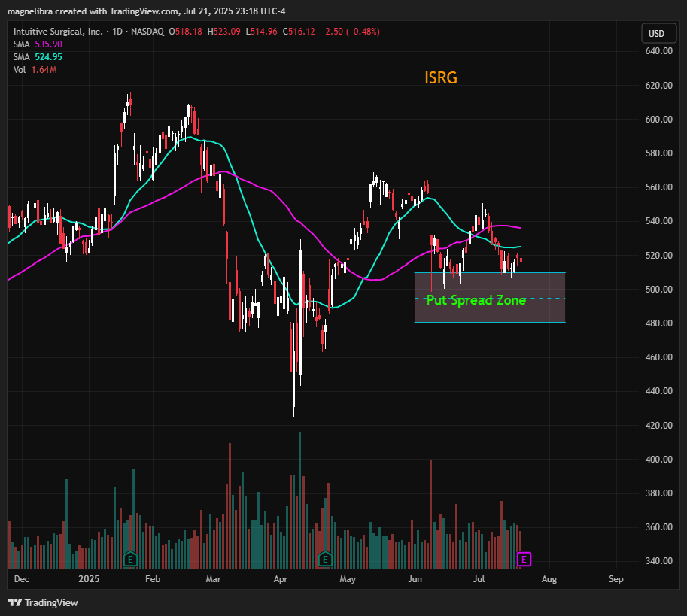Click the SMA 524.95 indicator label
687x616 pixels.
(x=38, y=57)
